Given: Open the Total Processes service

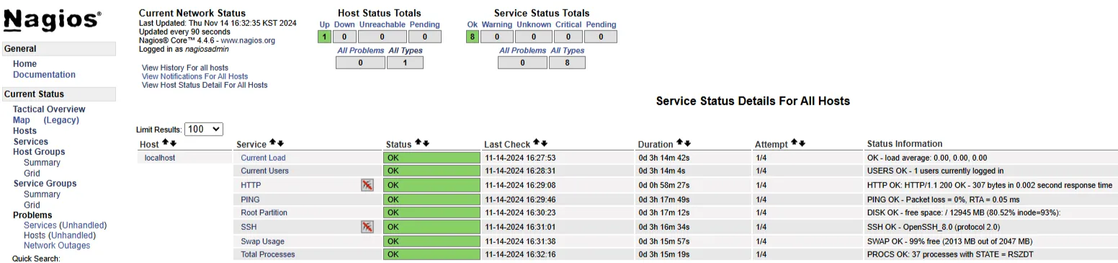Looking at the screenshot, I should click(268, 254).
